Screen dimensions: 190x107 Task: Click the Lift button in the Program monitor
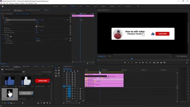[x=154, y=63]
